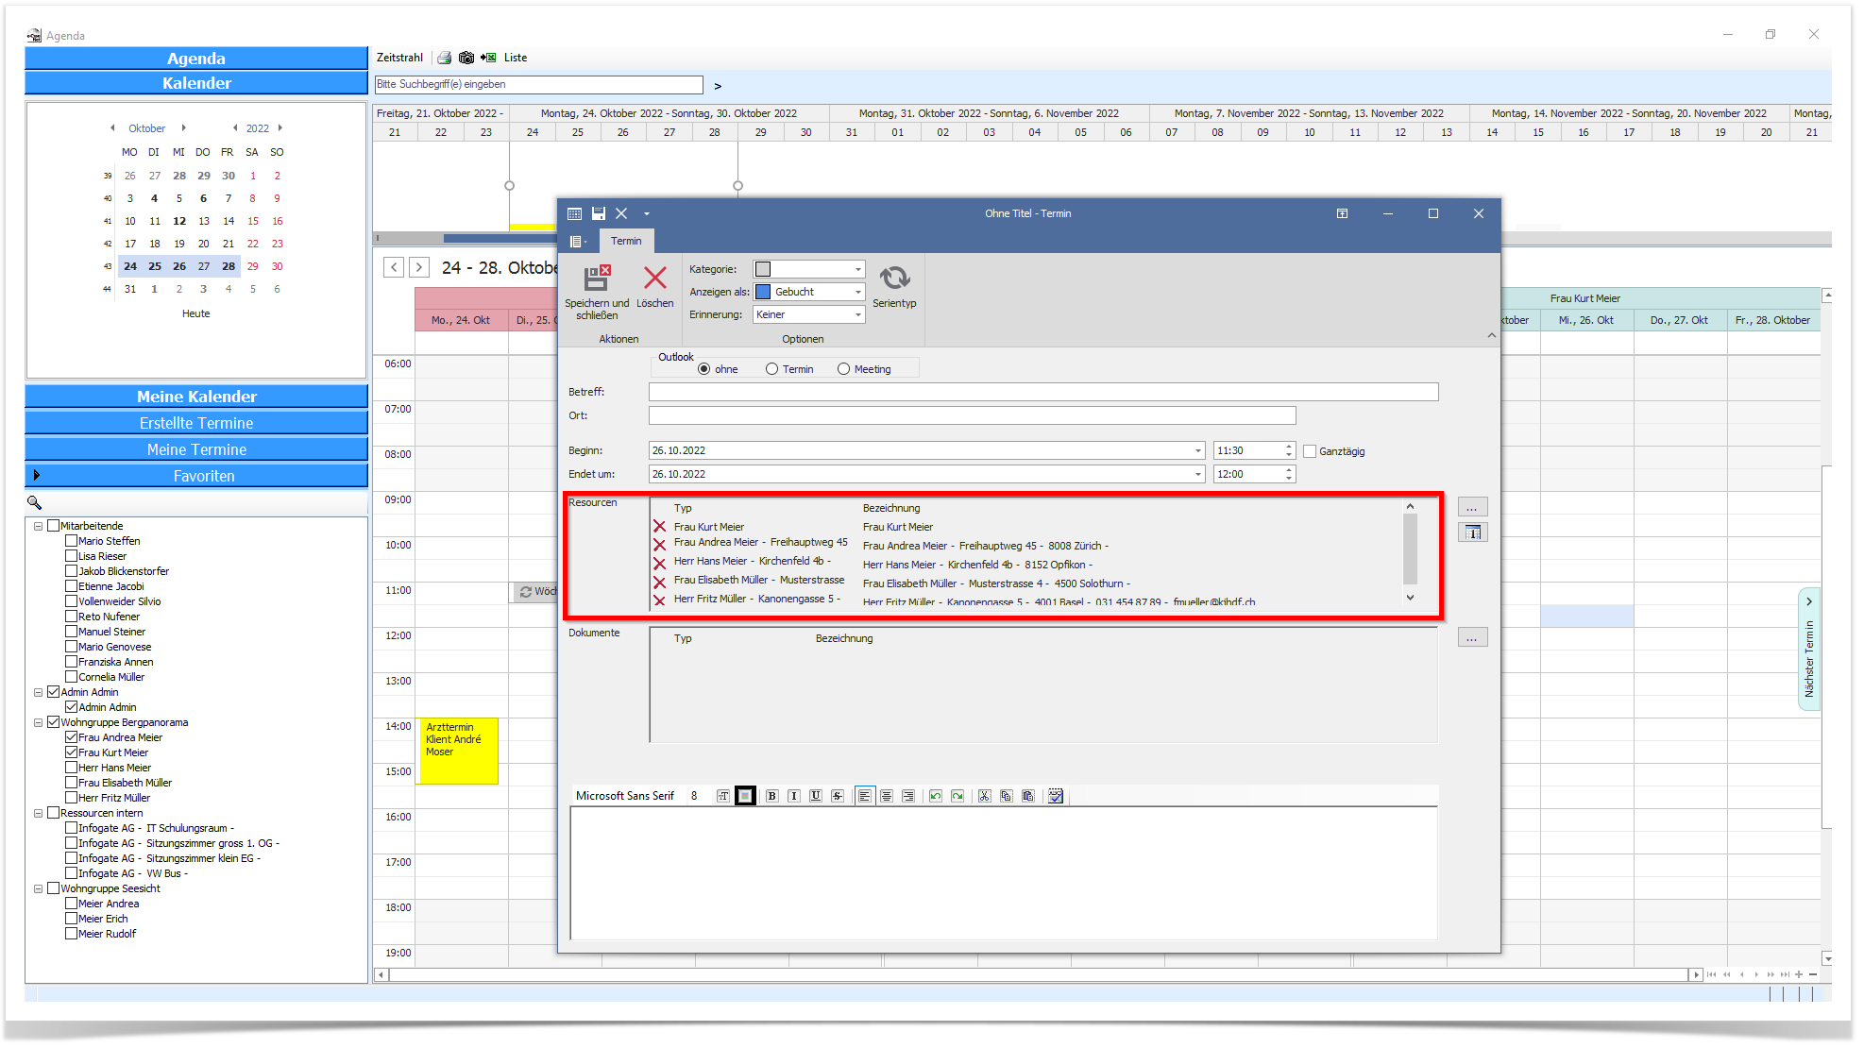Open Meine Kalender section
This screenshot has width=1864, height=1048.
[196, 397]
